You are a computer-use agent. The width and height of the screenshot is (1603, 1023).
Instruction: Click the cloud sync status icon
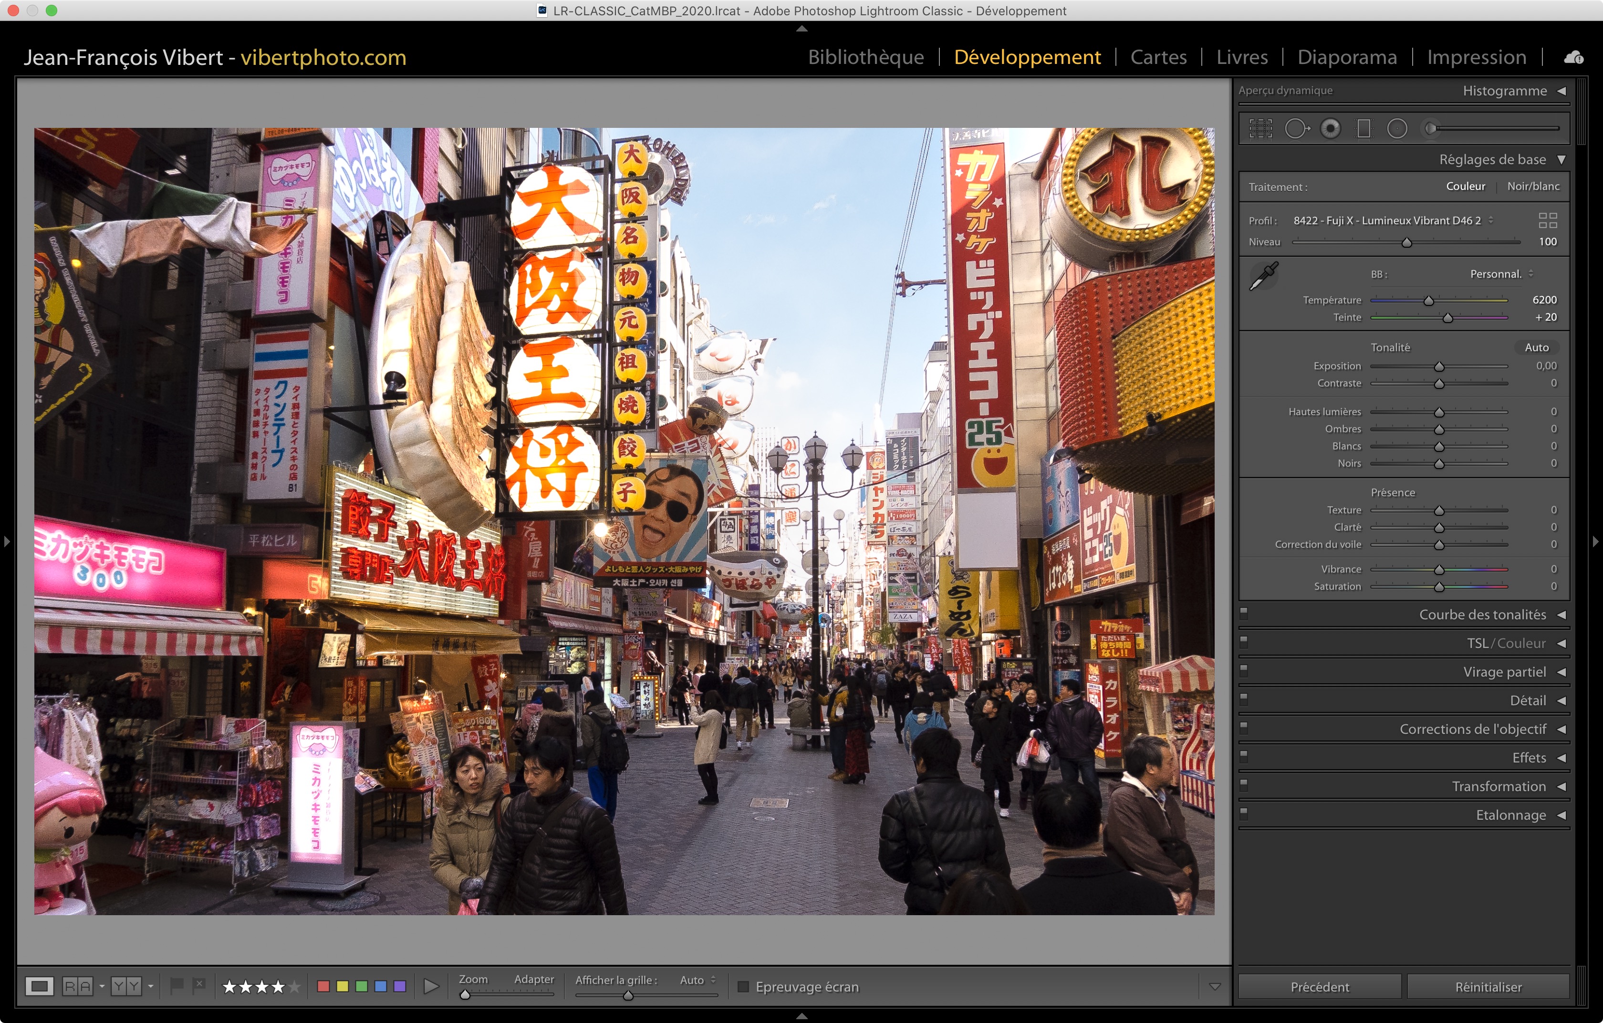tap(1573, 57)
